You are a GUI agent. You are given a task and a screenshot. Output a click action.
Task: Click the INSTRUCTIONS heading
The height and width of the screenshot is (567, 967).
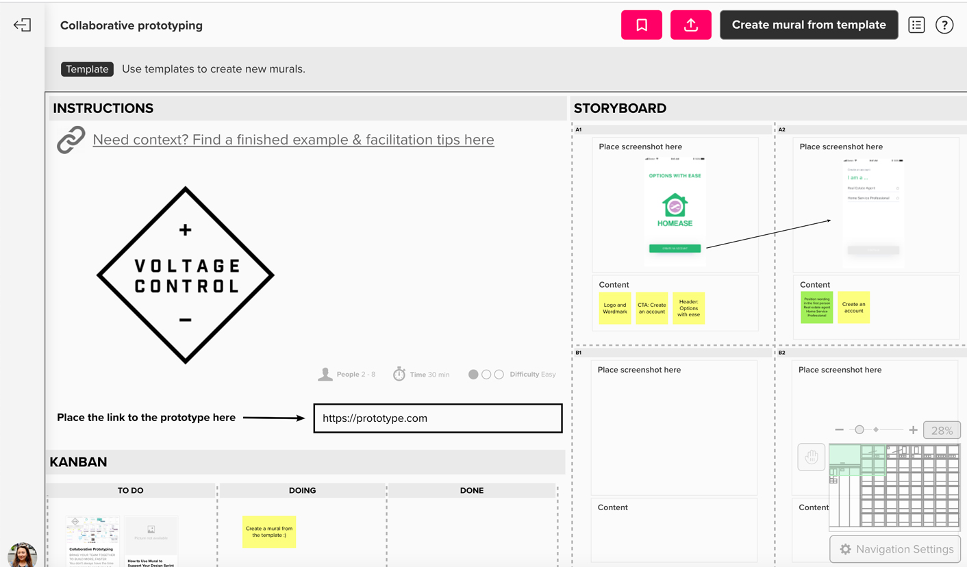tap(103, 108)
